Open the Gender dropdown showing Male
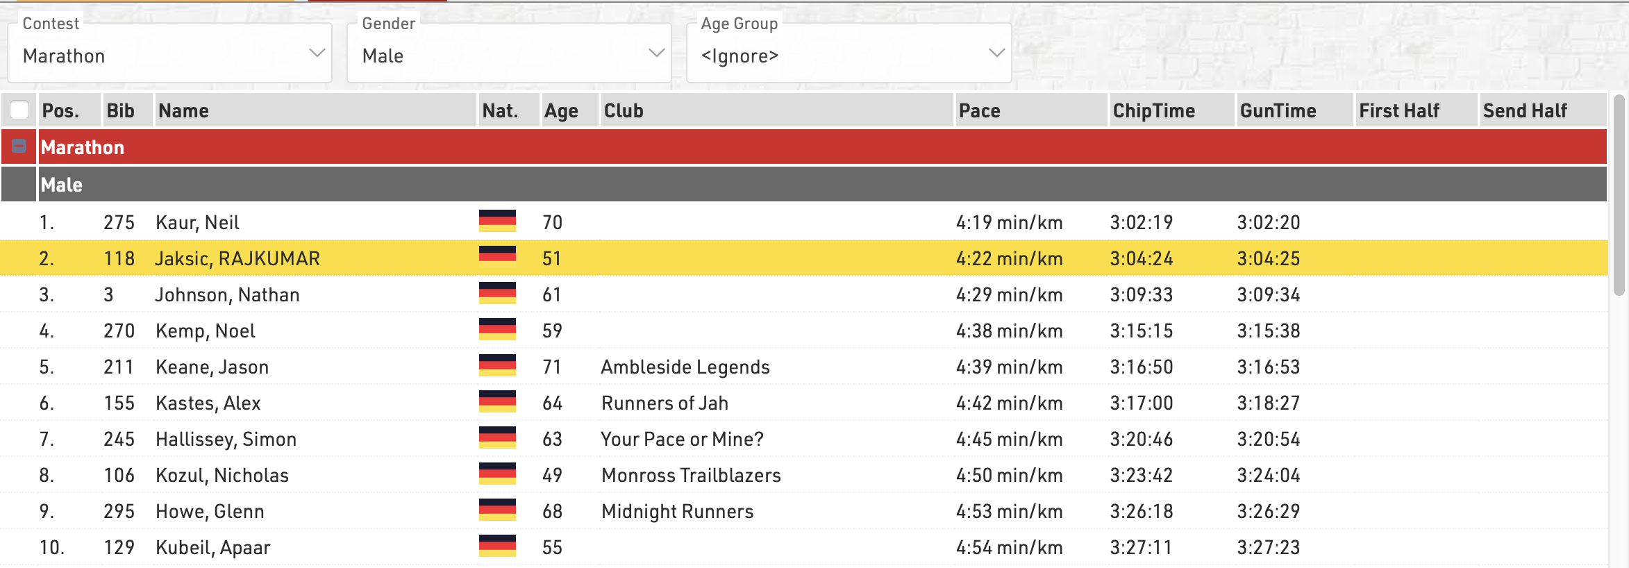The image size is (1629, 568). [509, 55]
